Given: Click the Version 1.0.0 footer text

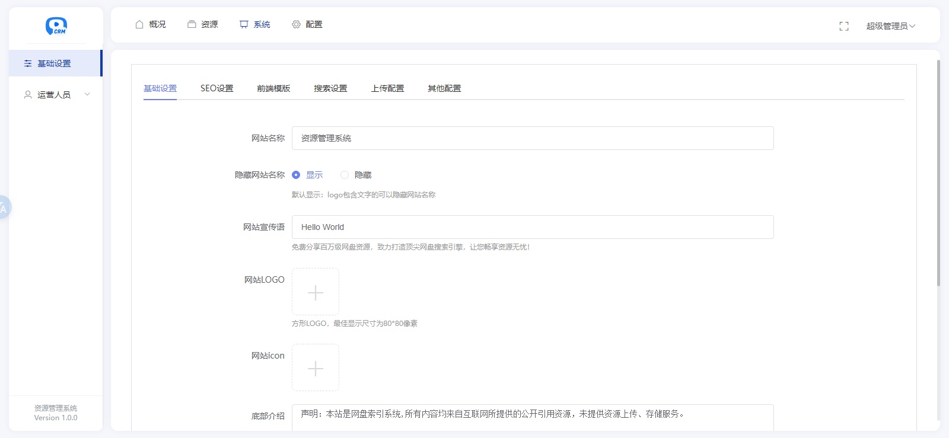Looking at the screenshot, I should [56, 418].
